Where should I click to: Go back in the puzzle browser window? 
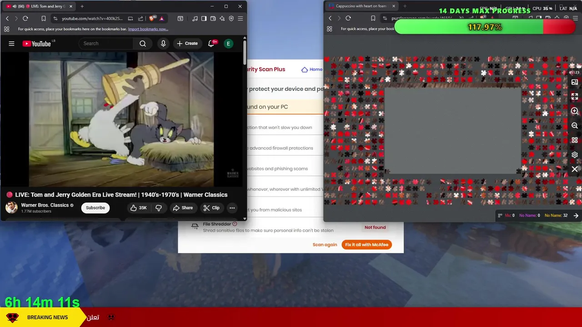[330, 18]
